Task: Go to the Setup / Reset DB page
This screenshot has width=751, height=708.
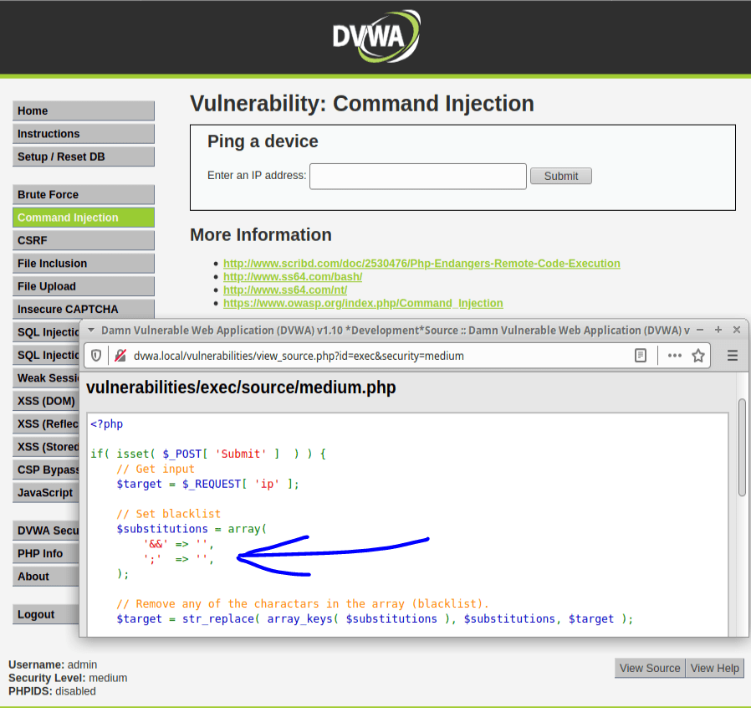Action: pyautogui.click(x=84, y=156)
